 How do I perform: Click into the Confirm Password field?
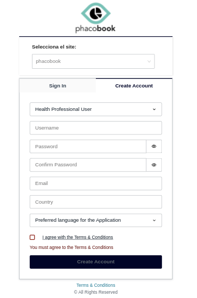(x=88, y=165)
